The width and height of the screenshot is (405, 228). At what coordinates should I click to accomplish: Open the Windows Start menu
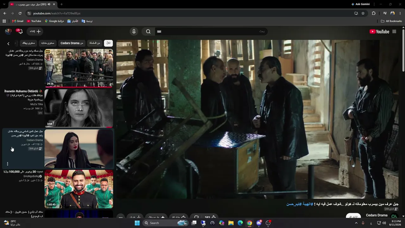(137, 223)
